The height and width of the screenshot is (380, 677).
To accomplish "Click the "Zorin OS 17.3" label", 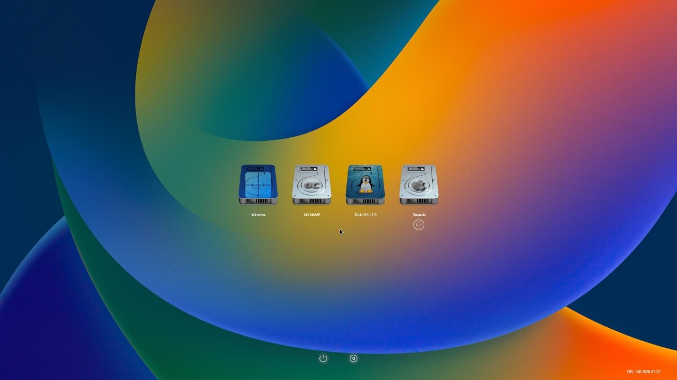I will coord(366,215).
